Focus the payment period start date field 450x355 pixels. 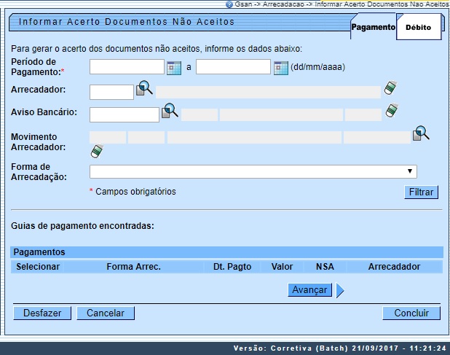(x=127, y=68)
